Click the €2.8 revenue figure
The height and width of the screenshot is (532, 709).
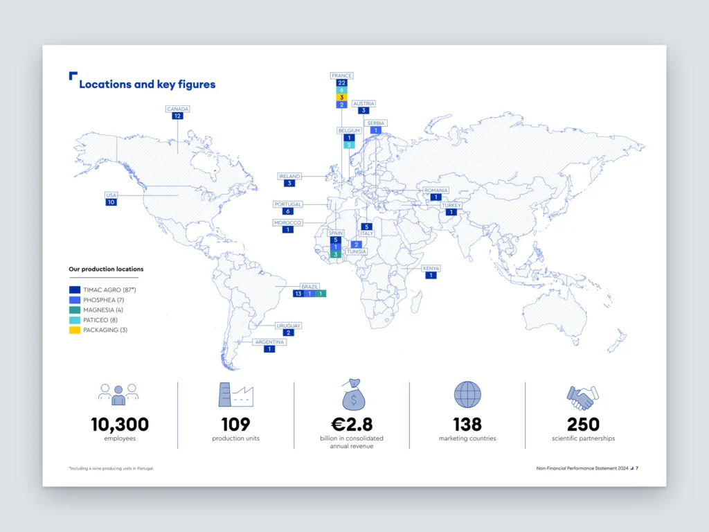352,425
